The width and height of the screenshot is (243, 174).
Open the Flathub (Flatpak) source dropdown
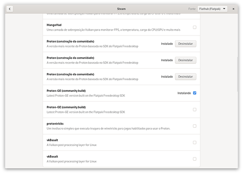point(212,9)
